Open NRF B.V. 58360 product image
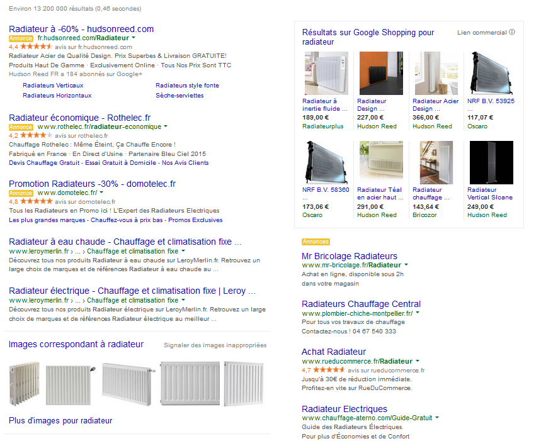The image size is (541, 441). [x=326, y=162]
